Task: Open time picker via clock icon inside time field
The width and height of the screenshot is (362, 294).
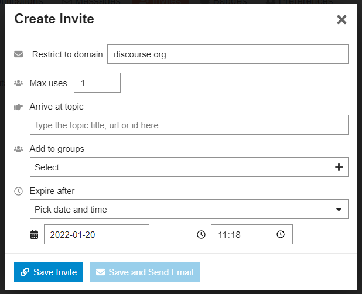Action: pyautogui.click(x=281, y=234)
